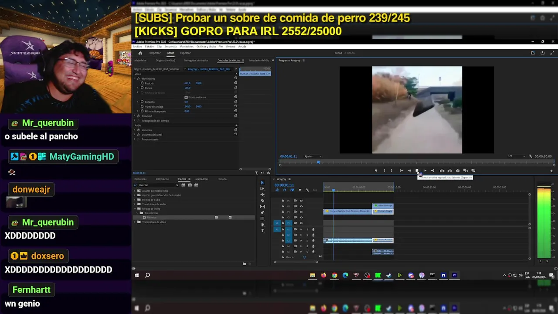Open Chrome from the taskbar

[x=334, y=275]
